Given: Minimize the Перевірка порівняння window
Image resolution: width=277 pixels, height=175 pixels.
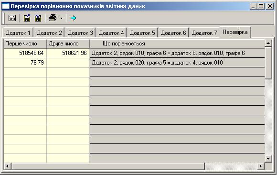Looking at the screenshot, I should [253, 6].
